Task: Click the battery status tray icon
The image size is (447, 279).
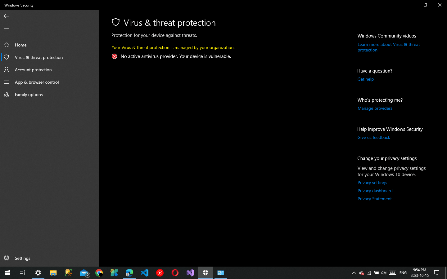Action: pyautogui.click(x=377, y=273)
